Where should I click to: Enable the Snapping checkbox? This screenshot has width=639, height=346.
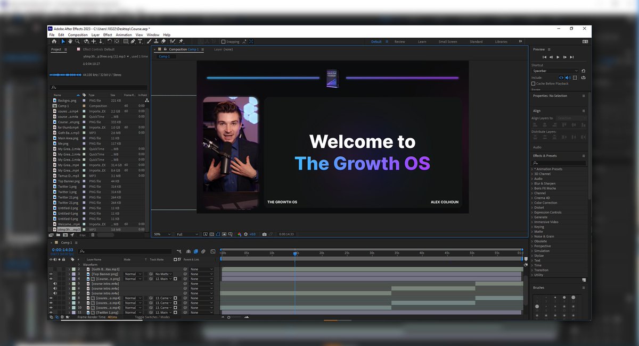[223, 41]
